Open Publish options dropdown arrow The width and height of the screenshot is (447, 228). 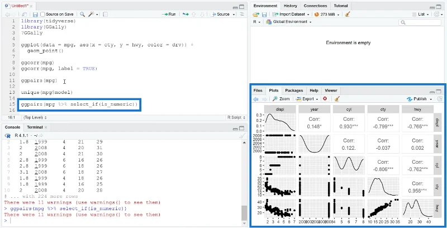click(x=431, y=99)
